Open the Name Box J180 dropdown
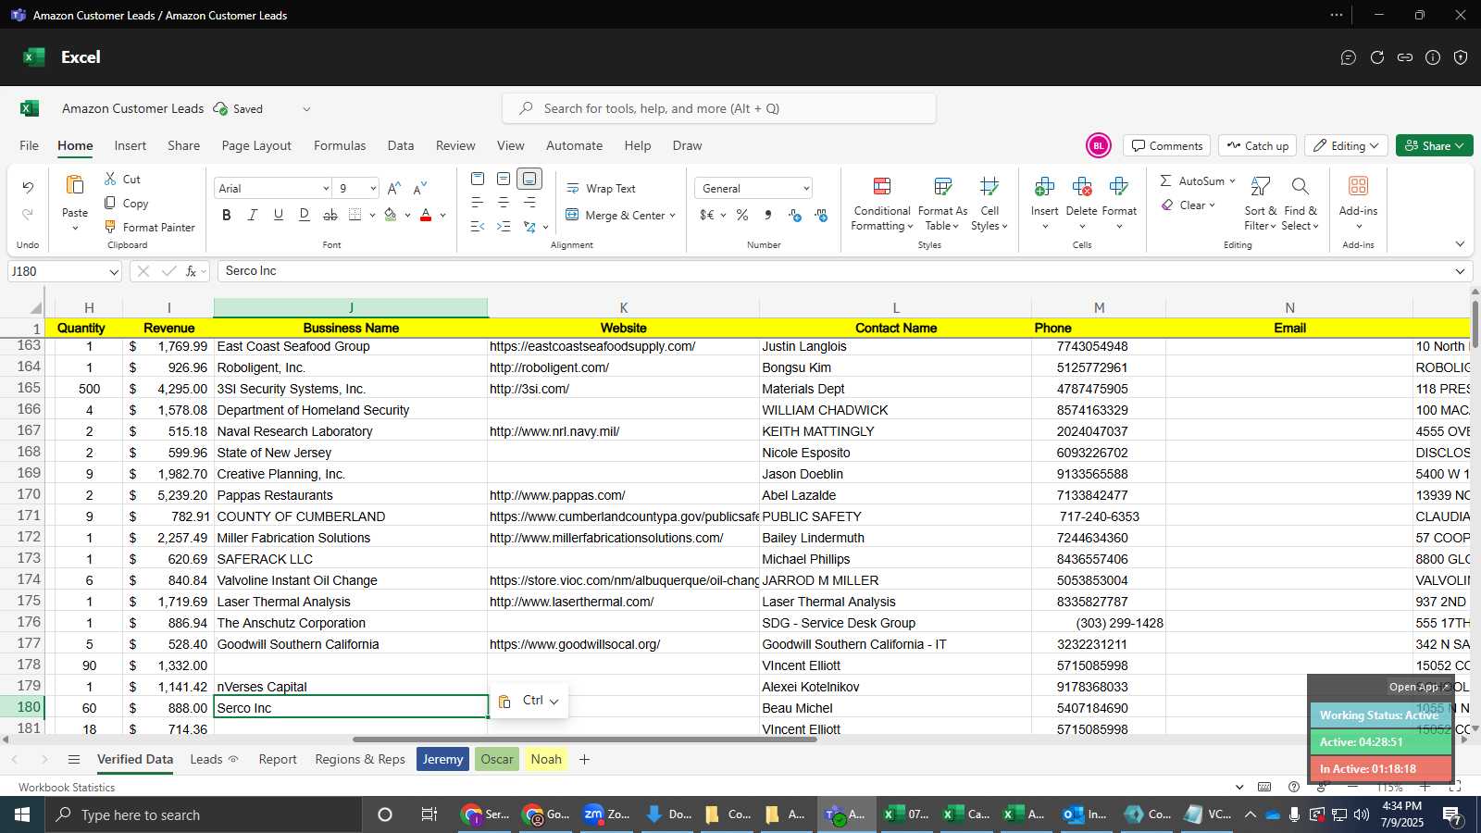The image size is (1481, 833). pyautogui.click(x=114, y=271)
